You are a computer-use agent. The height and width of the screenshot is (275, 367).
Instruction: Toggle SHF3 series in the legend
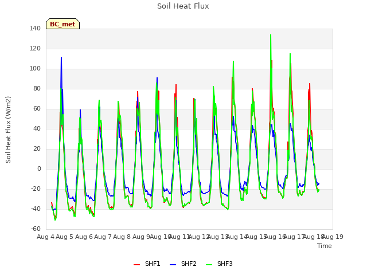pos(219,264)
